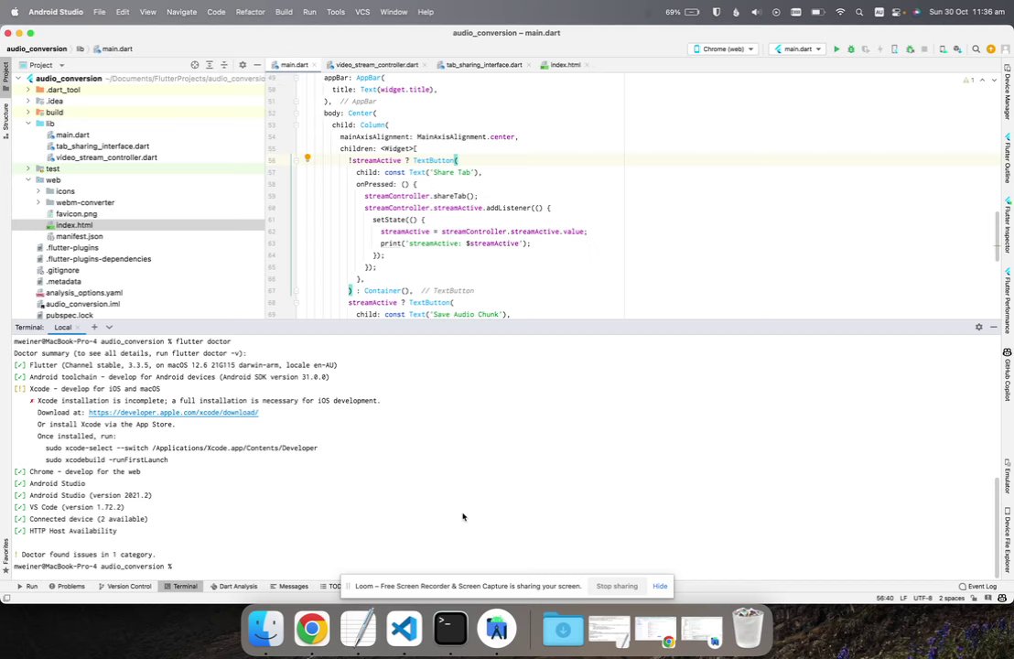Open pubspec.lock in project tree

click(70, 315)
